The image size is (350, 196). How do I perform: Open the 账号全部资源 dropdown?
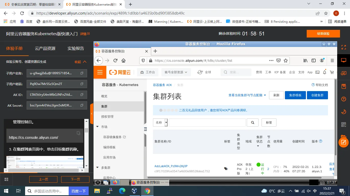(176, 72)
